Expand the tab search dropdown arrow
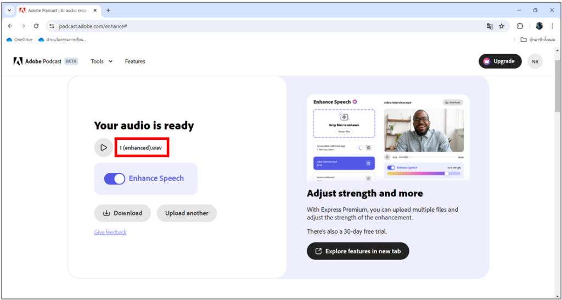The width and height of the screenshot is (562, 300). point(9,10)
